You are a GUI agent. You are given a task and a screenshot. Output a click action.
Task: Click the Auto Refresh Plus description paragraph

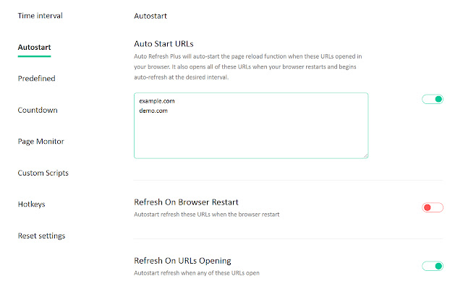[250, 66]
